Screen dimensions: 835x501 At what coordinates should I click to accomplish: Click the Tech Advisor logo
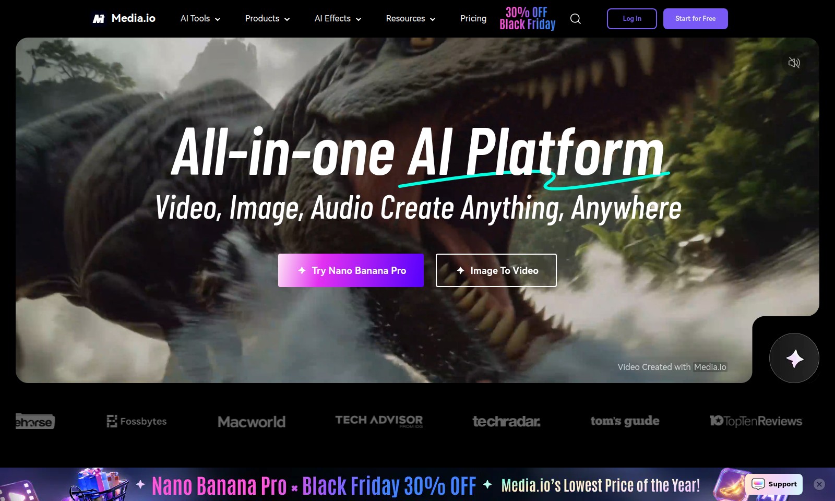click(x=379, y=421)
